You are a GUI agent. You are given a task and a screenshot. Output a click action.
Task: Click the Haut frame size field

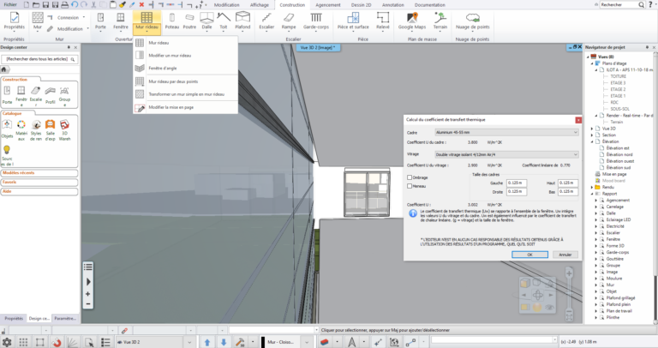click(568, 183)
